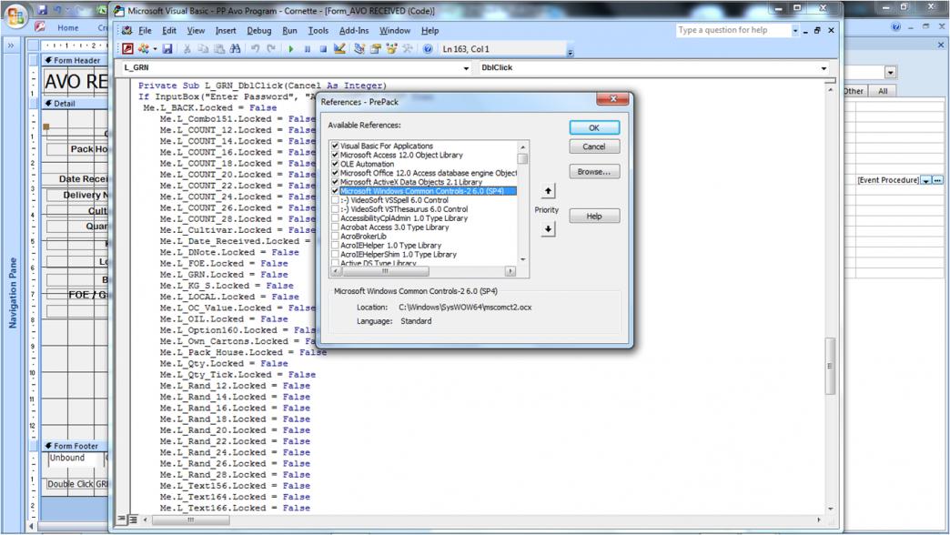Expand the Event Procedure dropdown in the property sheet
The width and height of the screenshot is (950, 535).
tap(926, 180)
